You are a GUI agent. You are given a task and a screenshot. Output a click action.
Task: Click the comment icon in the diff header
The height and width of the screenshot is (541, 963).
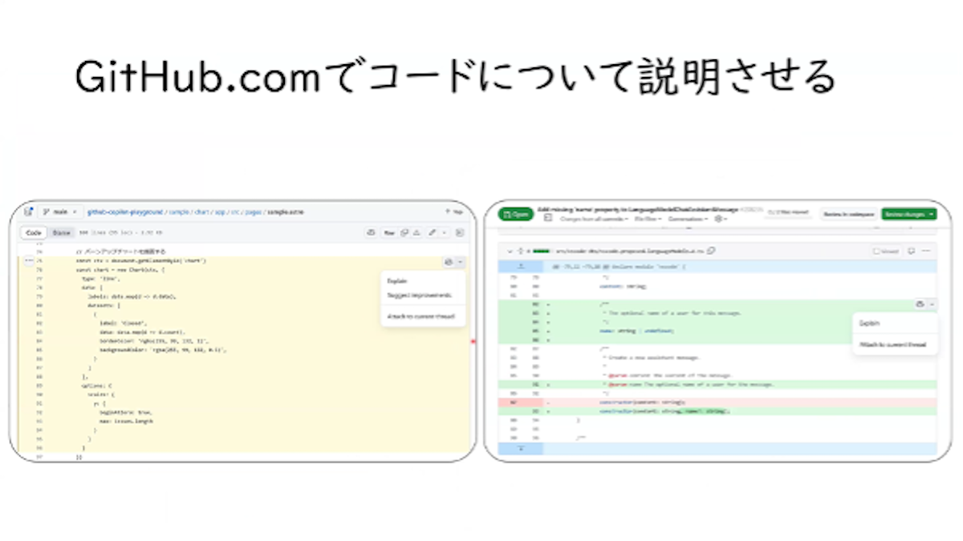[912, 251]
